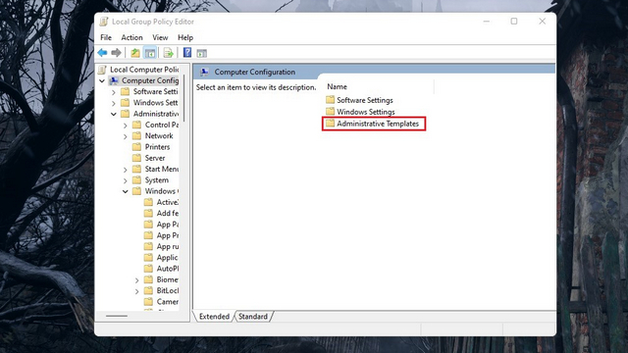Switch to the Extended tab
This screenshot has height=353, width=628.
coord(214,316)
